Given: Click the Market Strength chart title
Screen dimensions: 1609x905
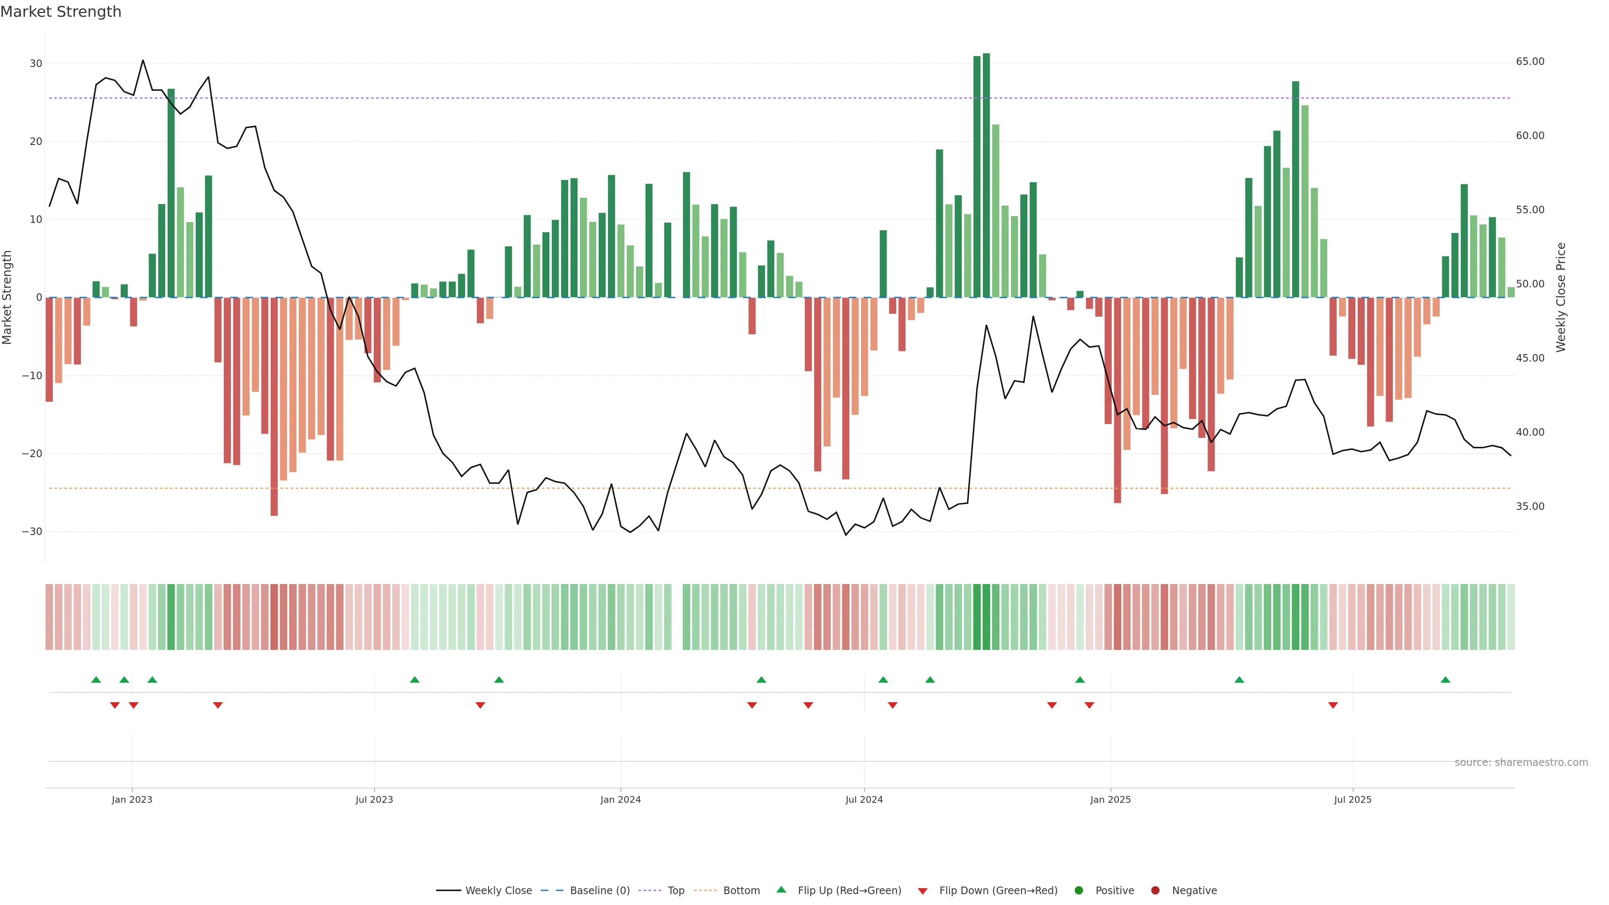Looking at the screenshot, I should pyautogui.click(x=61, y=12).
